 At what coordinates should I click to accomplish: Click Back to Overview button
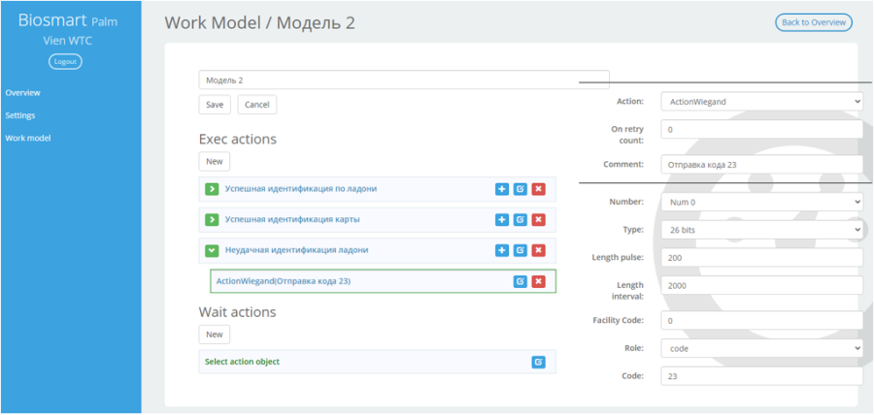click(x=814, y=22)
